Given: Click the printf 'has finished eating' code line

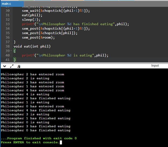Looking at the screenshot, I should click(75, 24).
